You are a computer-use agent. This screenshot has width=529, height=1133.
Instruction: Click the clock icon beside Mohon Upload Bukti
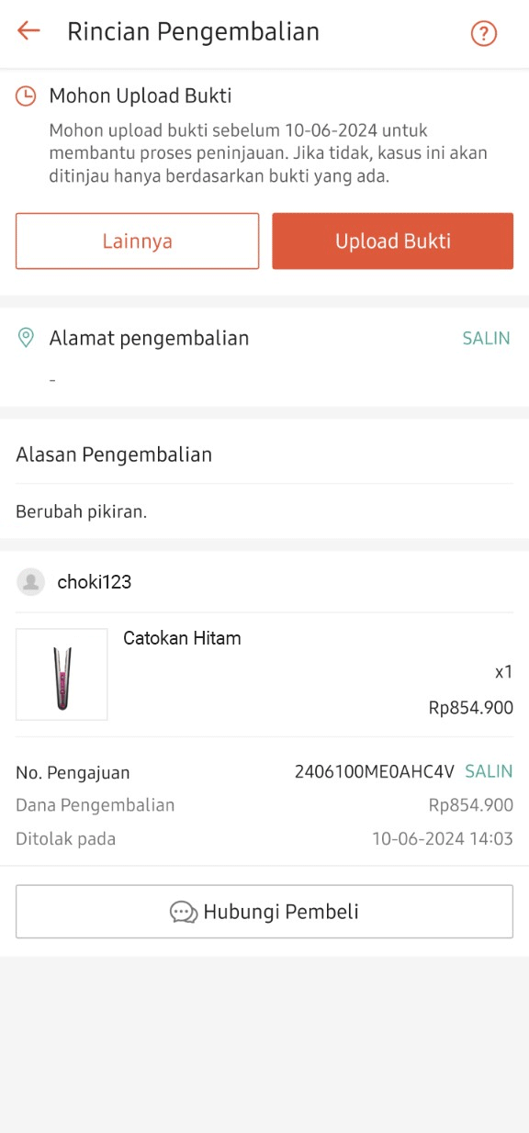tap(26, 95)
